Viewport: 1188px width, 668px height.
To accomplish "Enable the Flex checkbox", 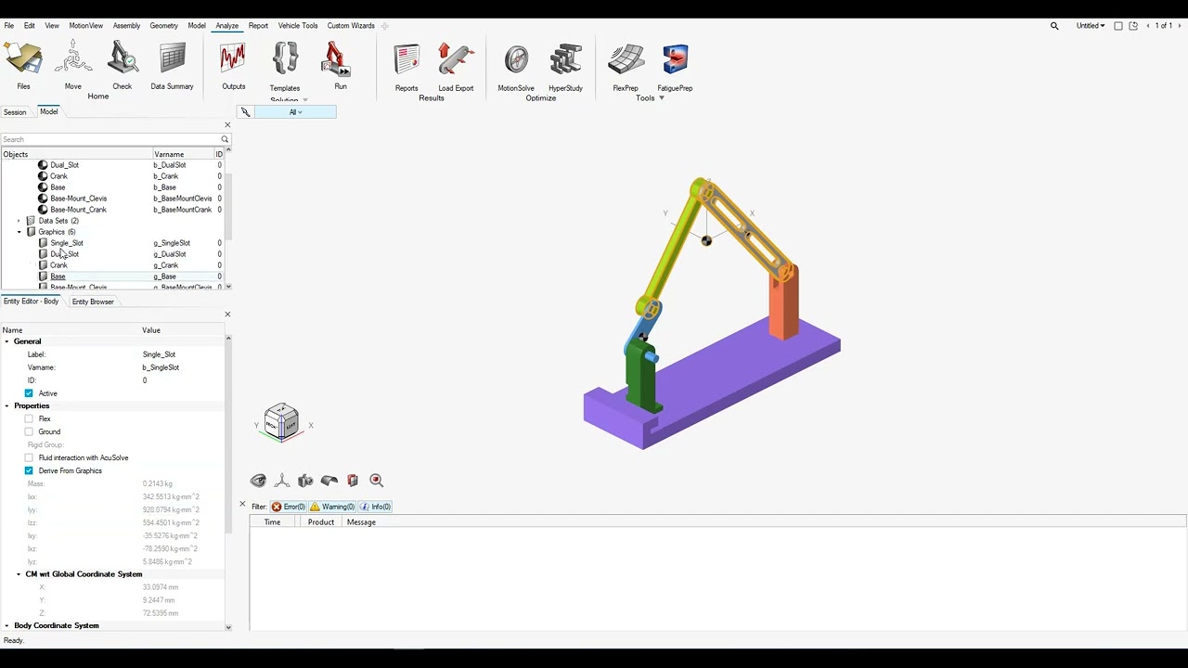I will [x=29, y=419].
